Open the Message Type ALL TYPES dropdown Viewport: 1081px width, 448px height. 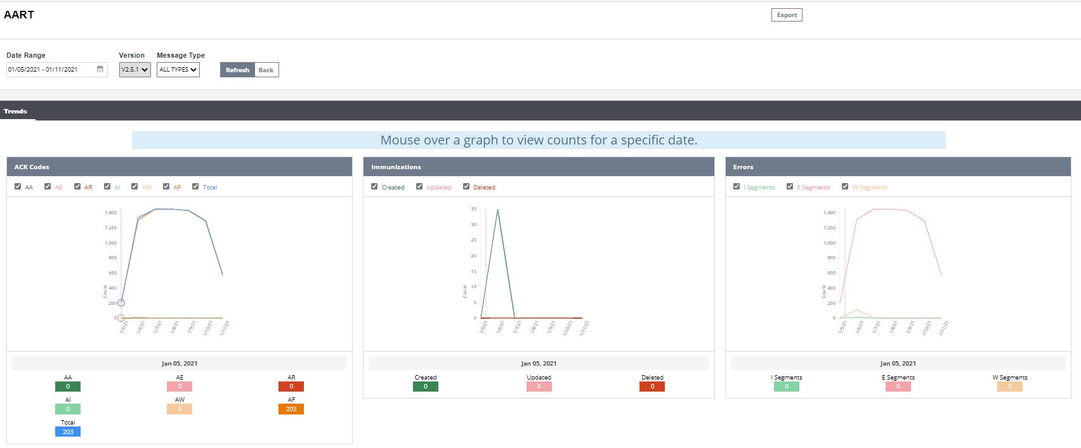point(178,70)
